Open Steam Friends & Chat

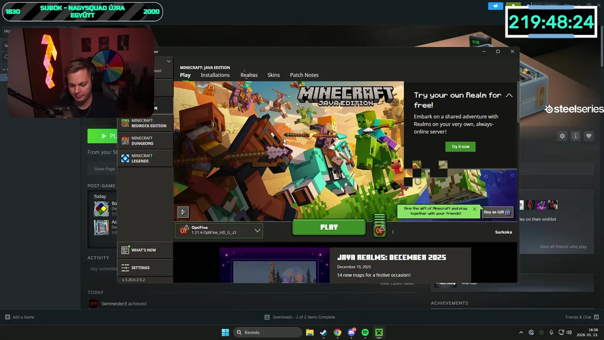582,317
